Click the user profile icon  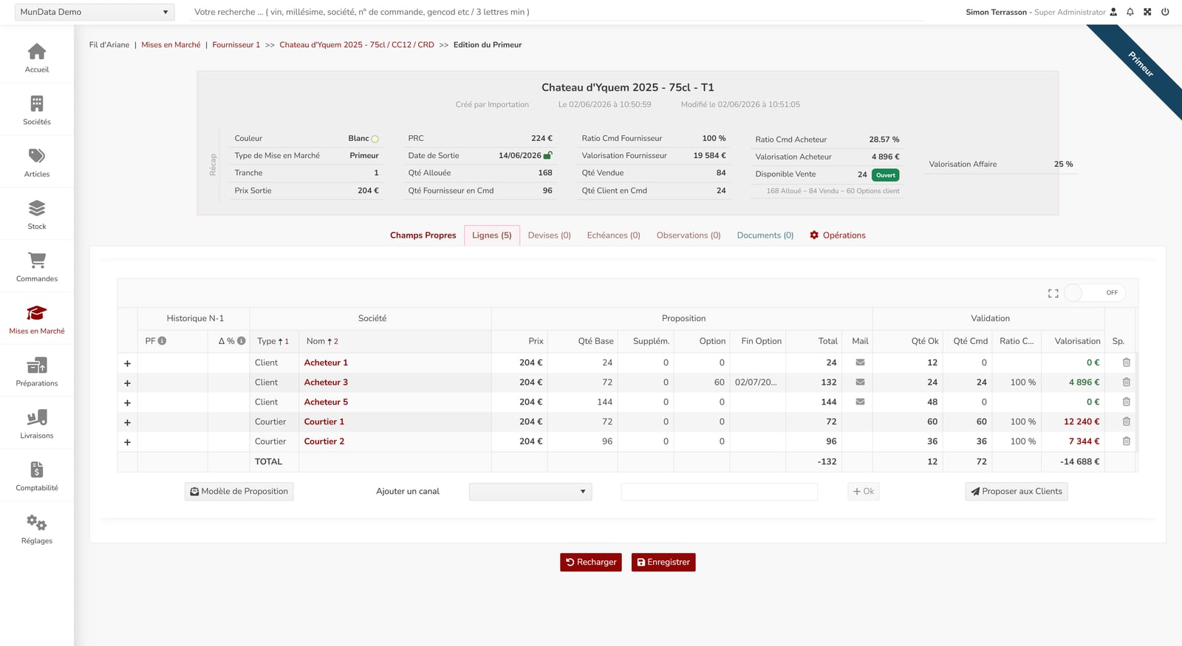point(1113,12)
